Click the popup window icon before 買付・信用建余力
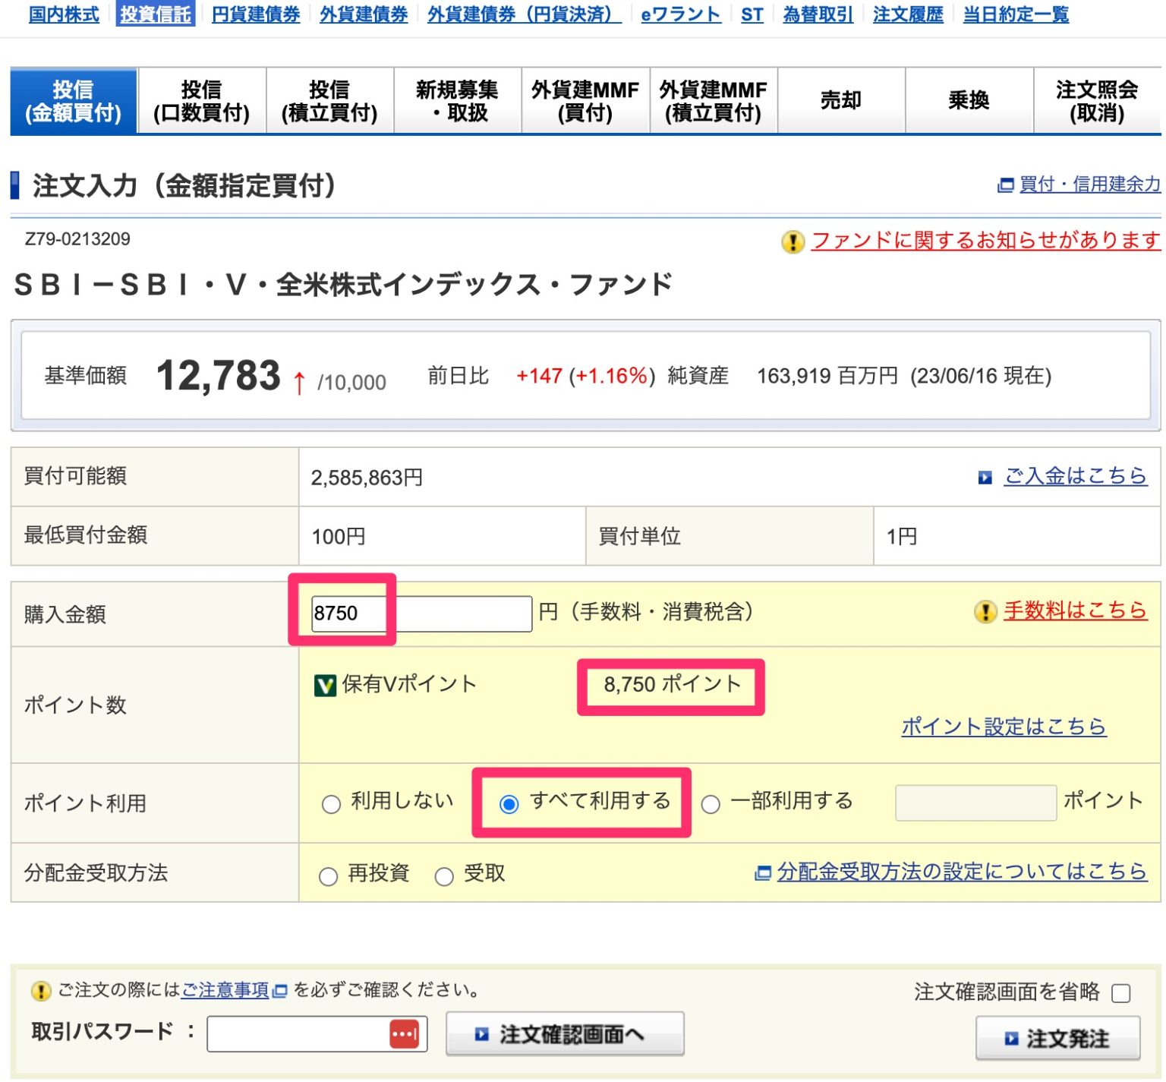This screenshot has width=1166, height=1082. (1007, 185)
